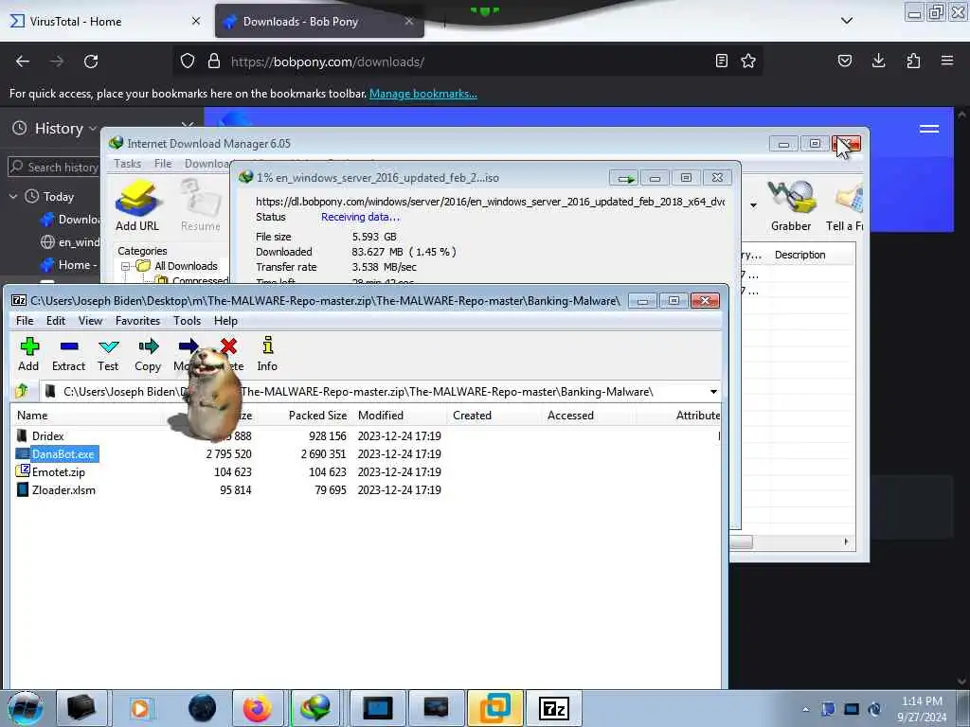The width and height of the screenshot is (970, 727).
Task: Click the IDM list horizontal scrollbar right arrow
Action: click(846, 542)
